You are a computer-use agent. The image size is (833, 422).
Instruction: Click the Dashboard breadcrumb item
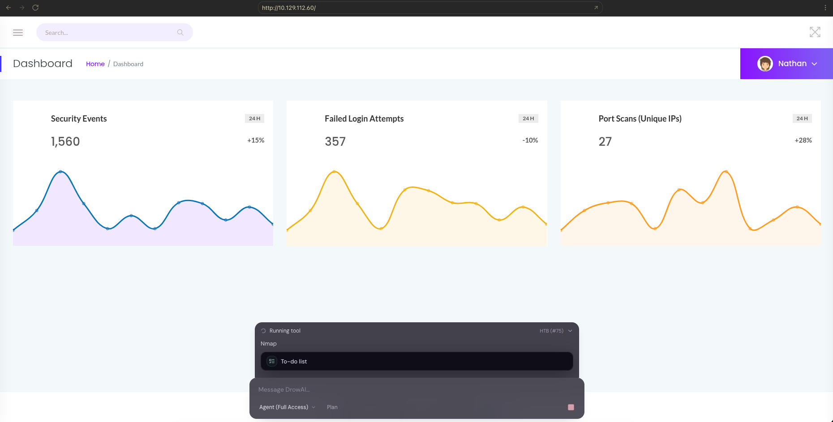(x=128, y=64)
